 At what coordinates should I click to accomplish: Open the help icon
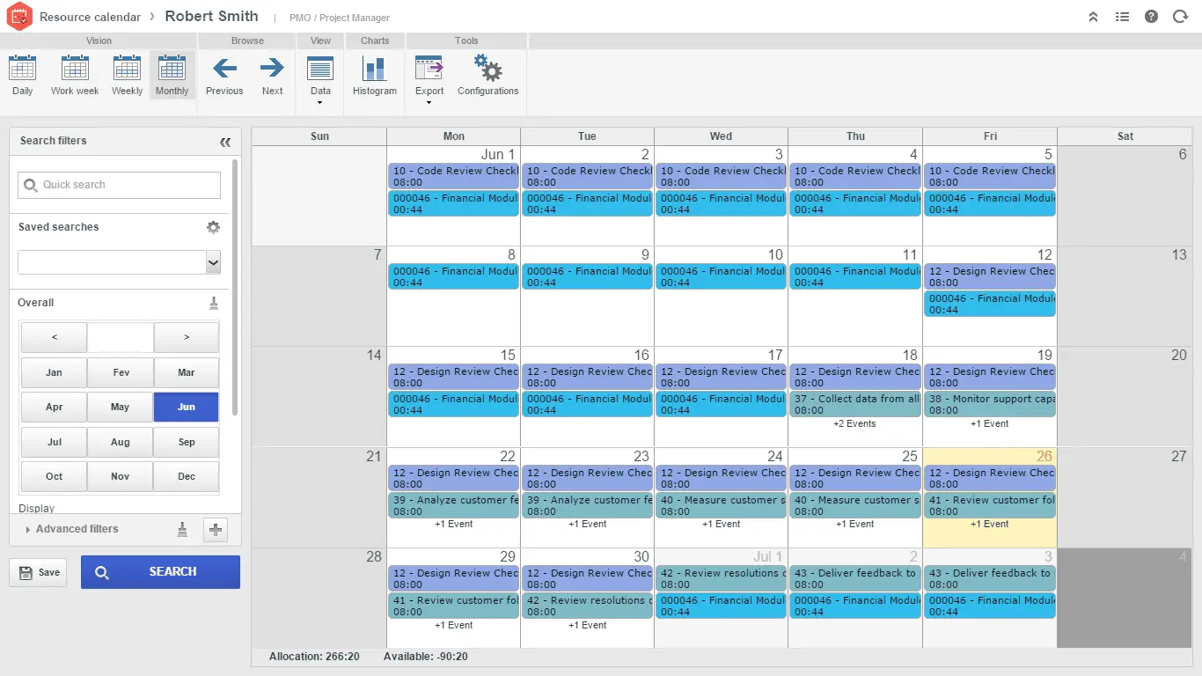1151,16
